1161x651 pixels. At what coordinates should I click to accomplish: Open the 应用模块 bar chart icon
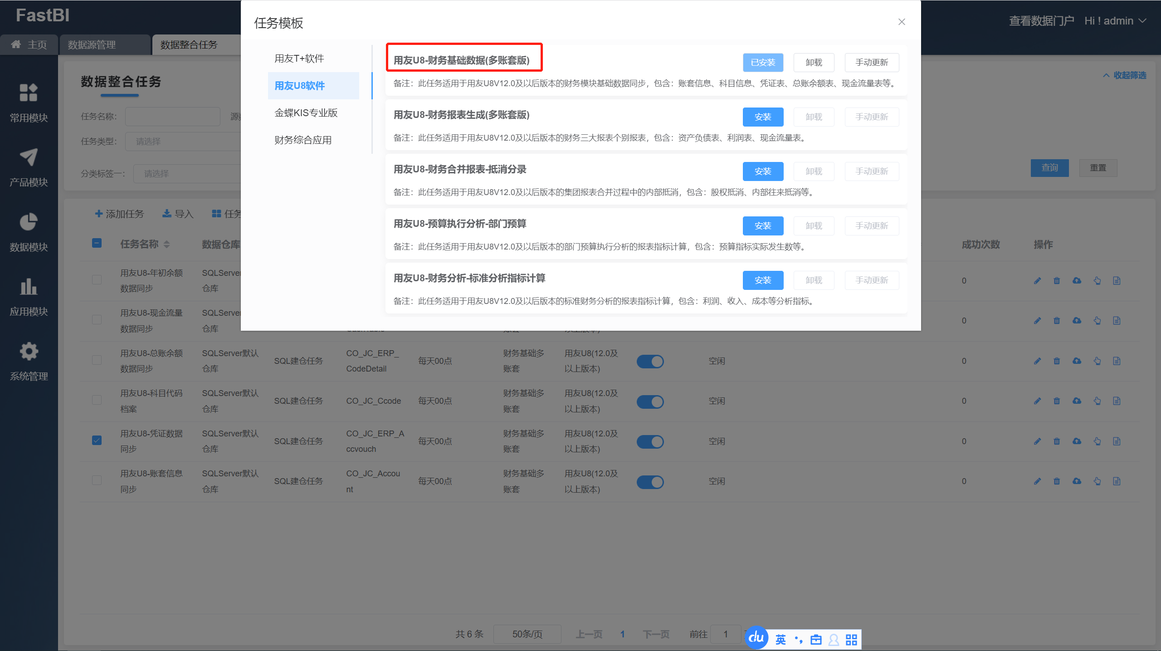[x=29, y=287]
